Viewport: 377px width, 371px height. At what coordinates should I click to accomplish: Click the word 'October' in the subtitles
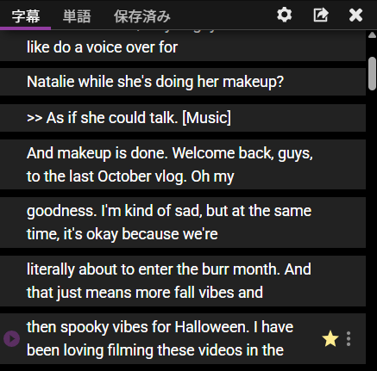tap(124, 176)
